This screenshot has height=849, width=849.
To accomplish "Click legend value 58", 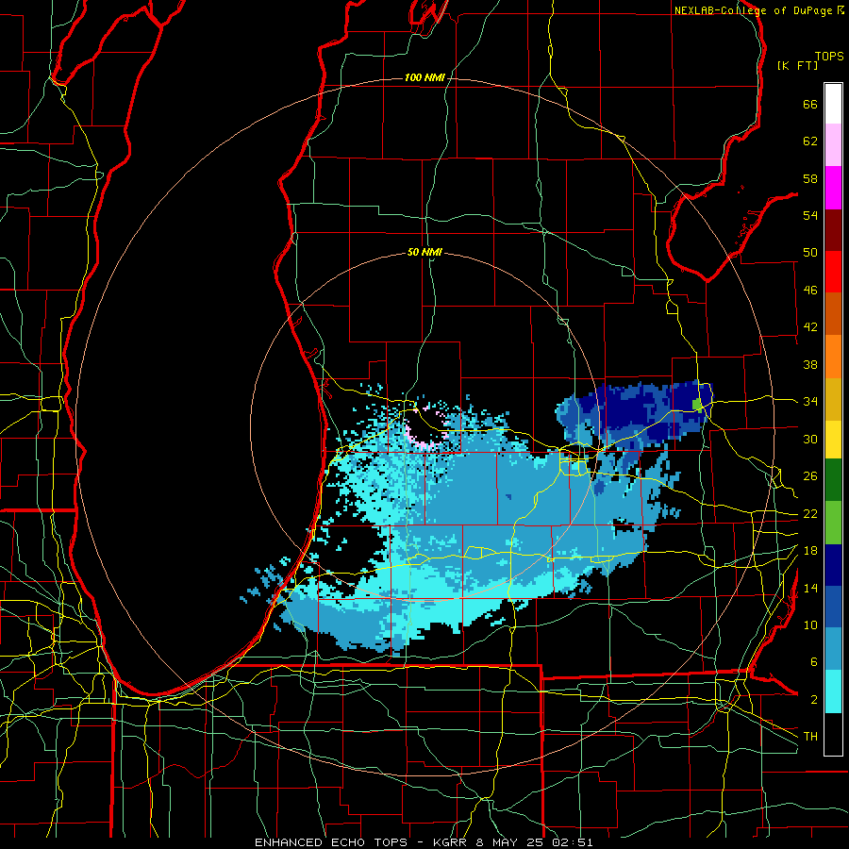I will coord(810,178).
